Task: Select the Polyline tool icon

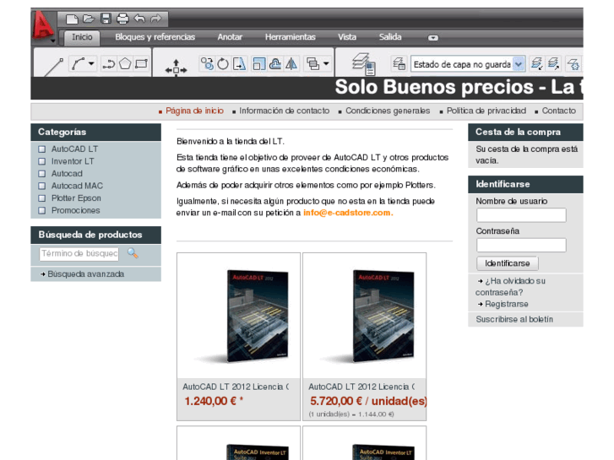Action: click(108, 64)
